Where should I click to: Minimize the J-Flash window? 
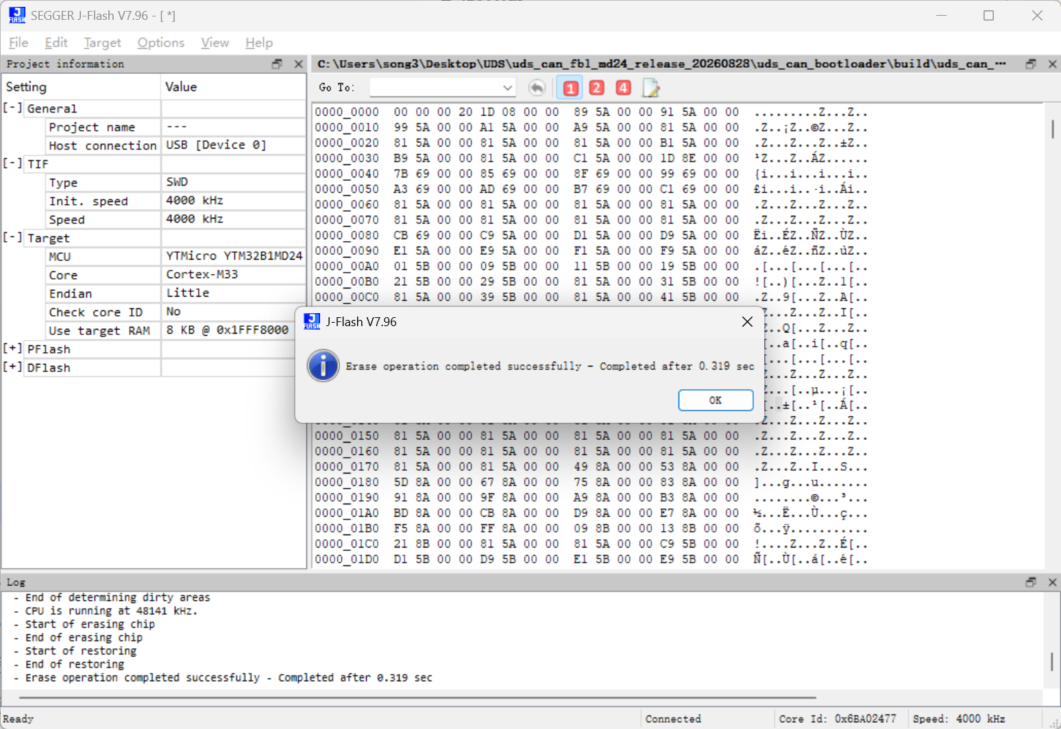941,15
